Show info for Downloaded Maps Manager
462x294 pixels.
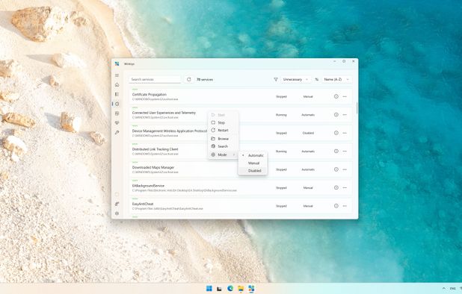pos(336,169)
